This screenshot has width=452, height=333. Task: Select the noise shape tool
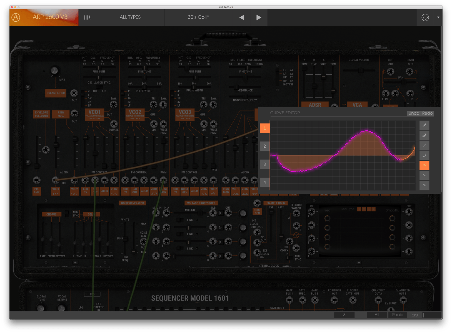click(x=424, y=165)
